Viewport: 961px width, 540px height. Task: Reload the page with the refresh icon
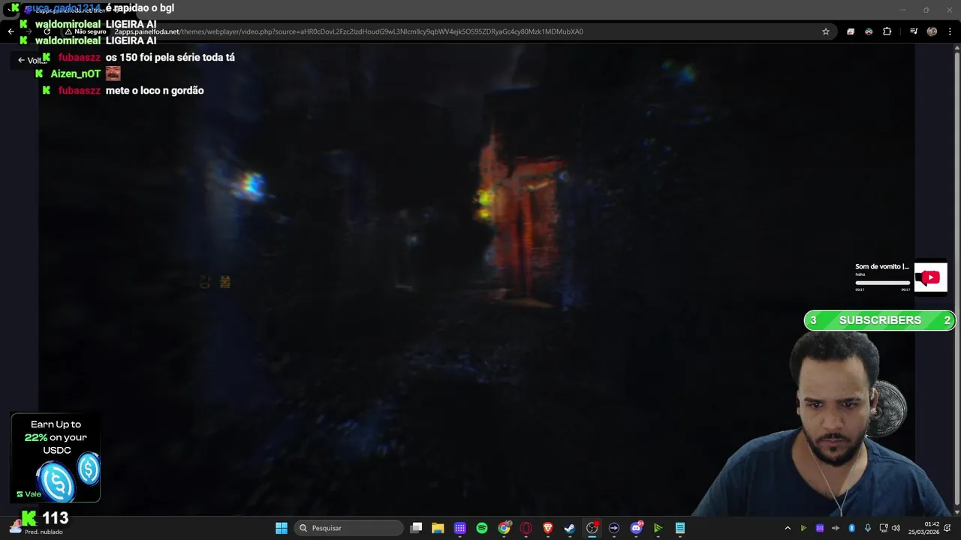click(47, 31)
